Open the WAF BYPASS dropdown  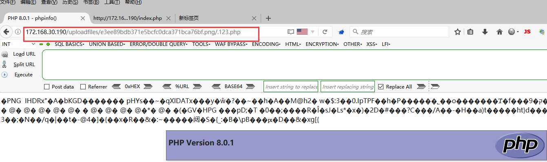click(231, 44)
